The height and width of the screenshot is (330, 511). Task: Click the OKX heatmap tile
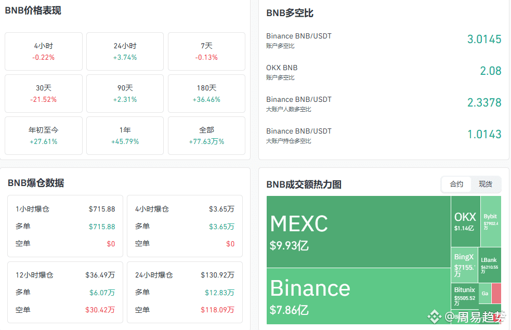[465, 221]
